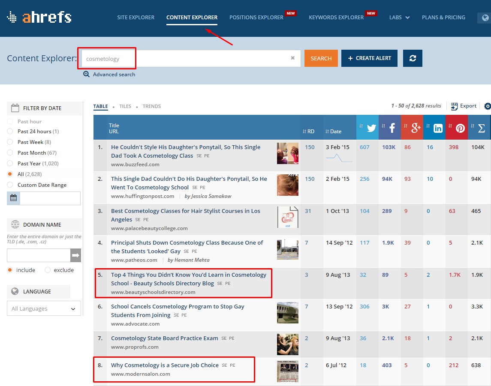This screenshot has width=491, height=386.
Task: Open the Why Cosmetology is a Secure Job Choice result
Action: point(165,365)
